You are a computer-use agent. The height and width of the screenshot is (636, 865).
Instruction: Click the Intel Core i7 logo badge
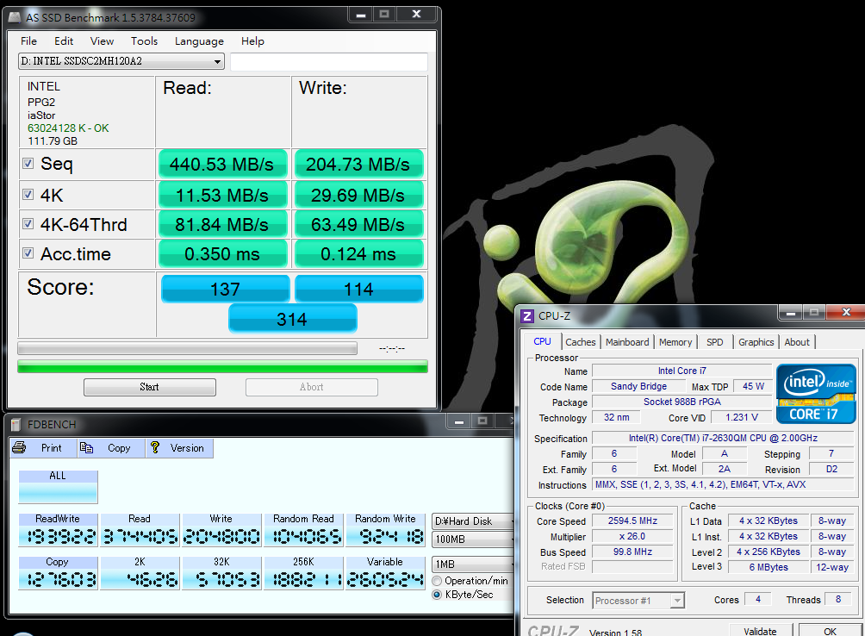pyautogui.click(x=816, y=393)
